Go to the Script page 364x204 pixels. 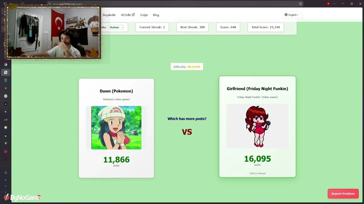pyautogui.click(x=144, y=15)
